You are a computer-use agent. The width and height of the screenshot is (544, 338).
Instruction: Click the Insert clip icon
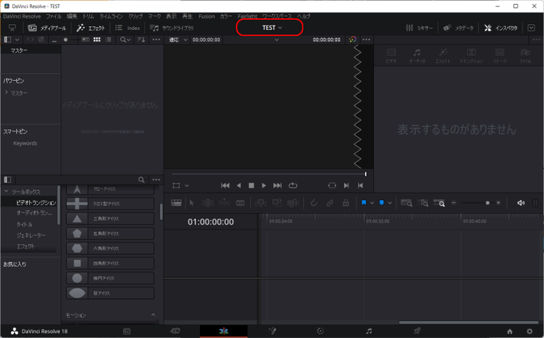point(260,203)
